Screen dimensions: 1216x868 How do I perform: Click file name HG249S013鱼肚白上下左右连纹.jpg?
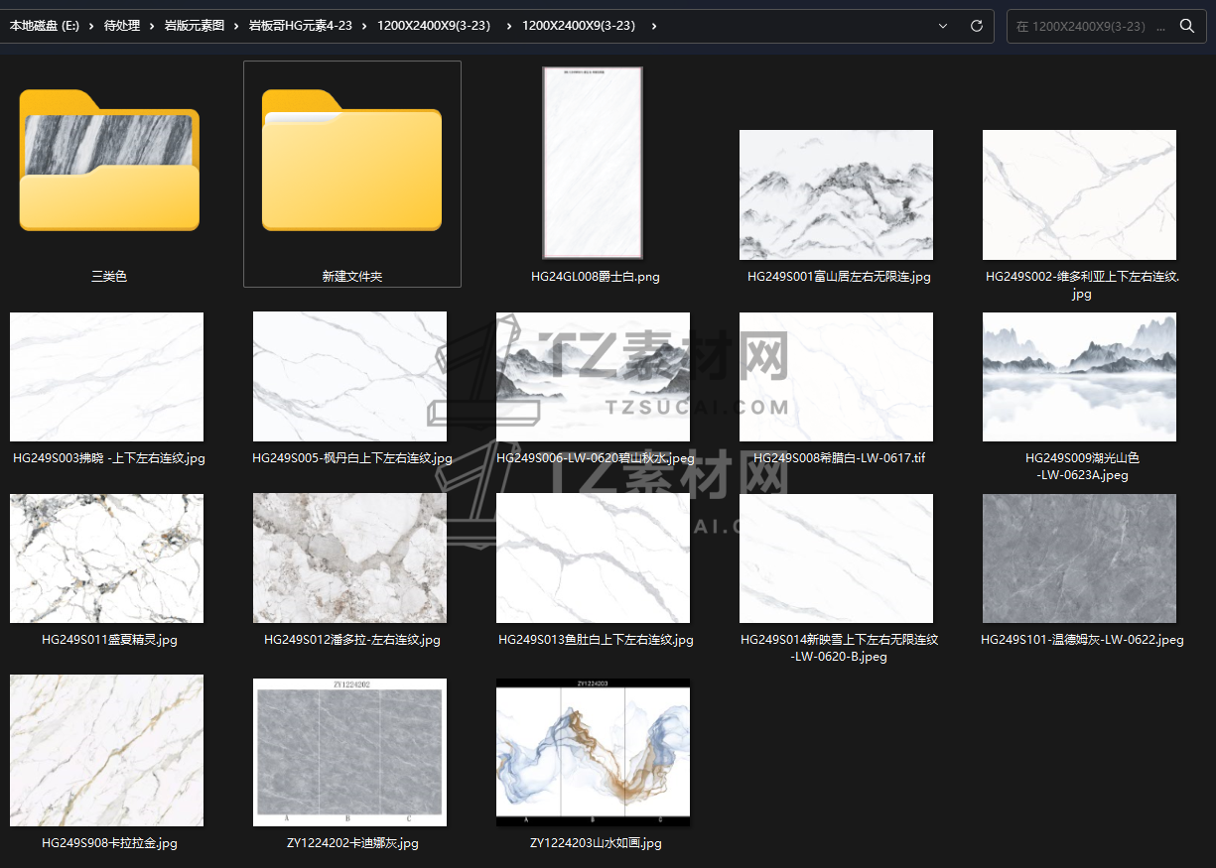(x=596, y=640)
